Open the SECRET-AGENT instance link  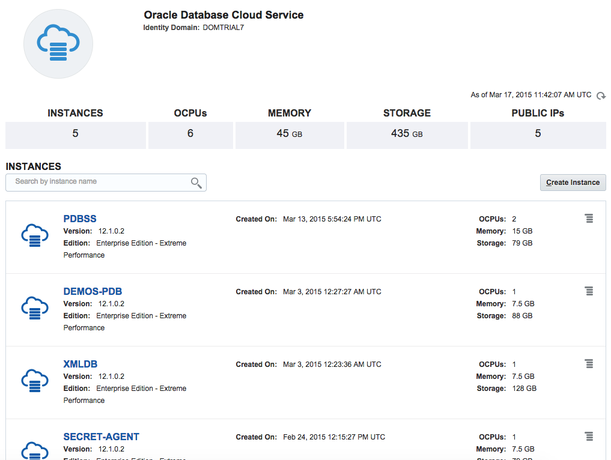tap(101, 437)
